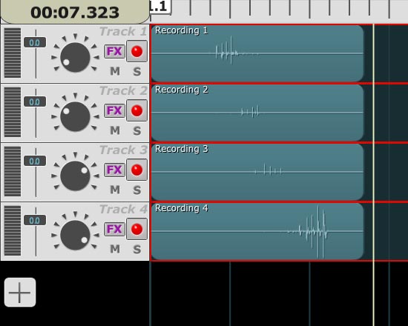Image resolution: width=408 pixels, height=326 pixels.
Task: Select Track 2 volume value 0.0
Action: pyautogui.click(x=35, y=102)
